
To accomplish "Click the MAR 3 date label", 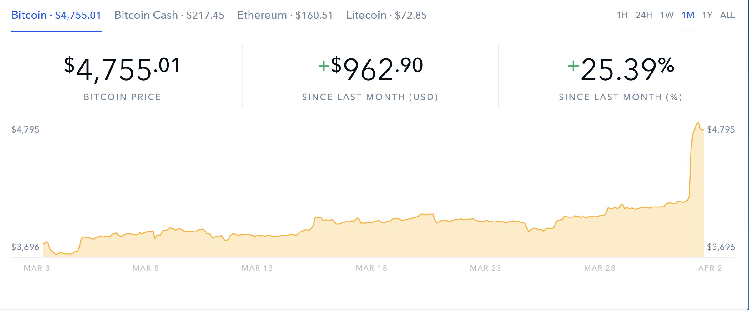I will (37, 268).
